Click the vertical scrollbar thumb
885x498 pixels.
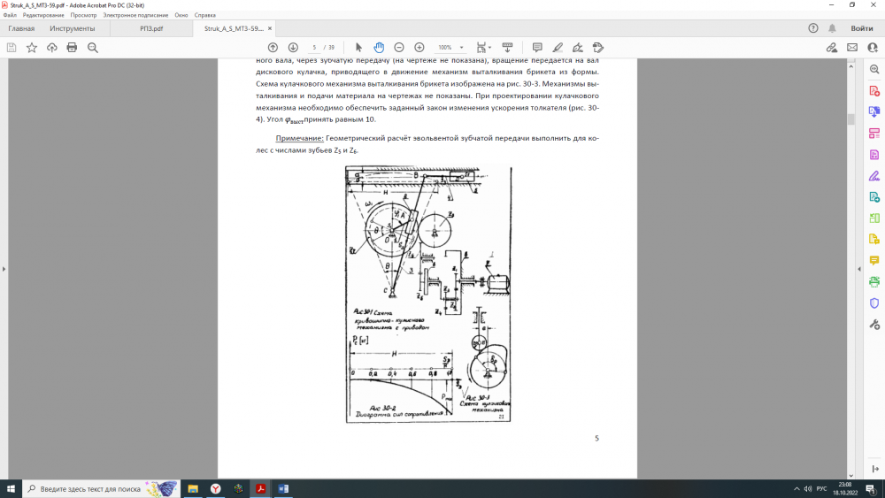coord(851,119)
